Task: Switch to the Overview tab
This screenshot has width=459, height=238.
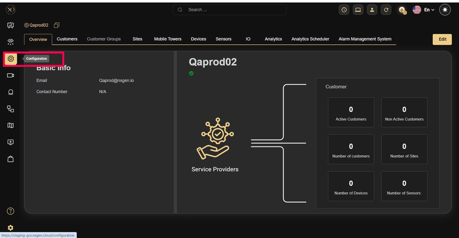Action: pyautogui.click(x=38, y=39)
